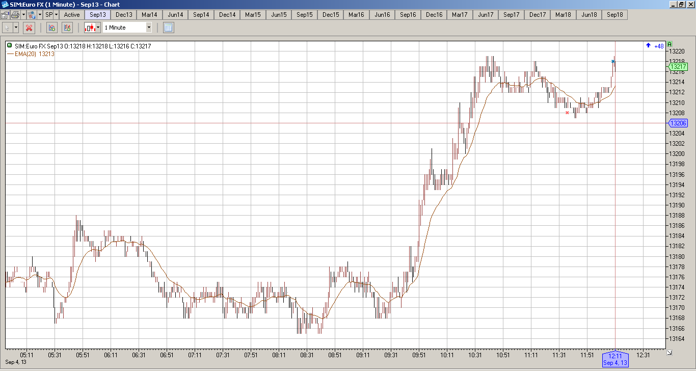Toggle the green status indicator beside SIM:Euro FX
This screenshot has height=371, width=696.
(x=9, y=46)
